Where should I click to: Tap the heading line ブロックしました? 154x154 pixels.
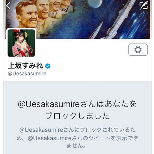(x=78, y=116)
